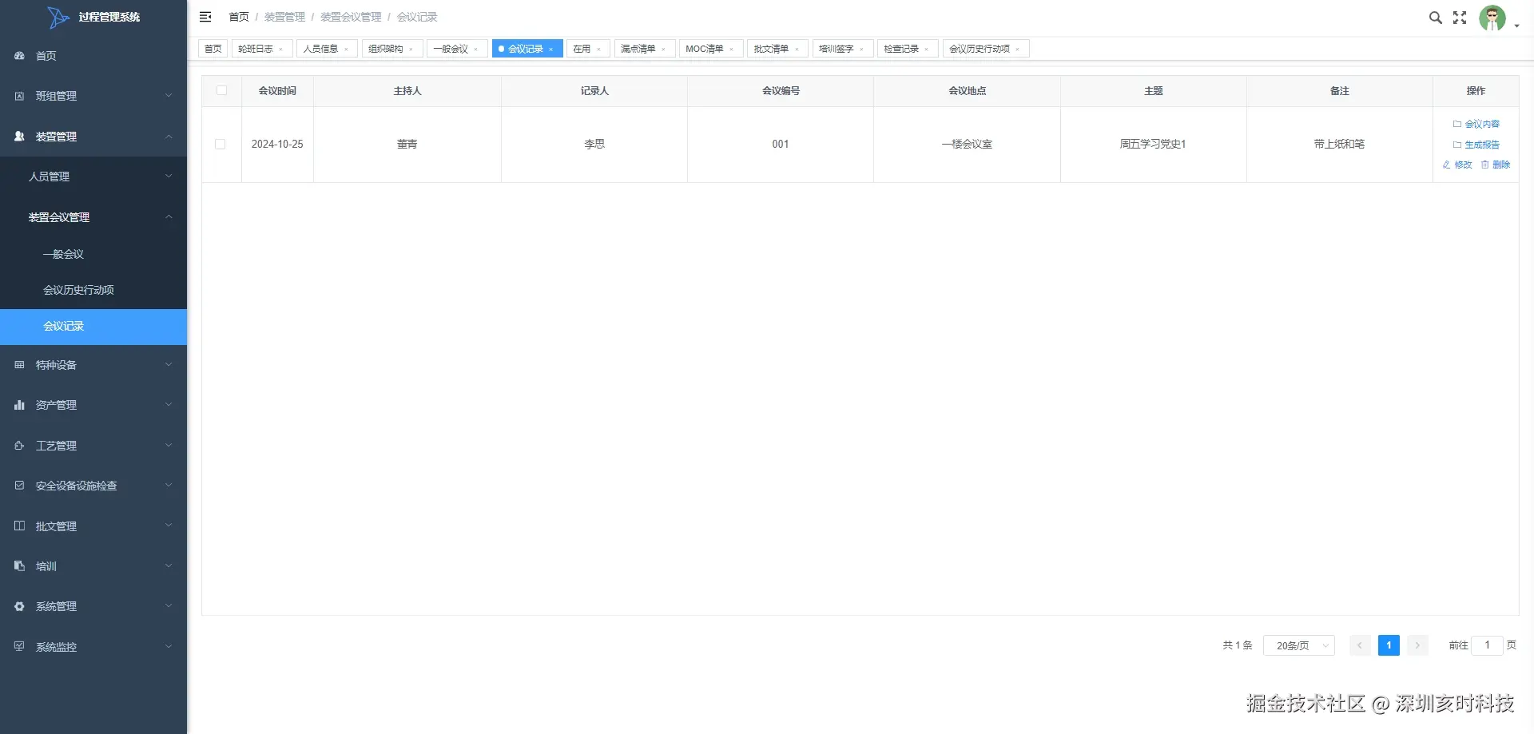The image size is (1534, 734).
Task: Click the 特种设备 table icon
Action: 19,365
